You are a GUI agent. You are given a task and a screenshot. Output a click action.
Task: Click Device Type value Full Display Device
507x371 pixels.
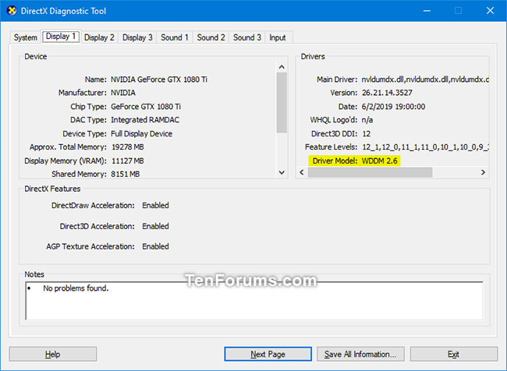click(141, 134)
